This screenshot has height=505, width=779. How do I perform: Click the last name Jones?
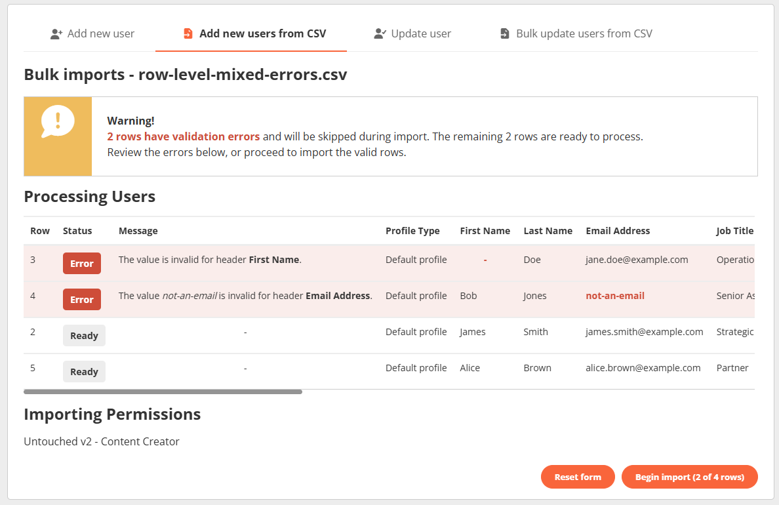535,296
